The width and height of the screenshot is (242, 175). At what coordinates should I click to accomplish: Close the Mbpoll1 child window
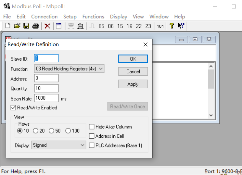coord(209,40)
